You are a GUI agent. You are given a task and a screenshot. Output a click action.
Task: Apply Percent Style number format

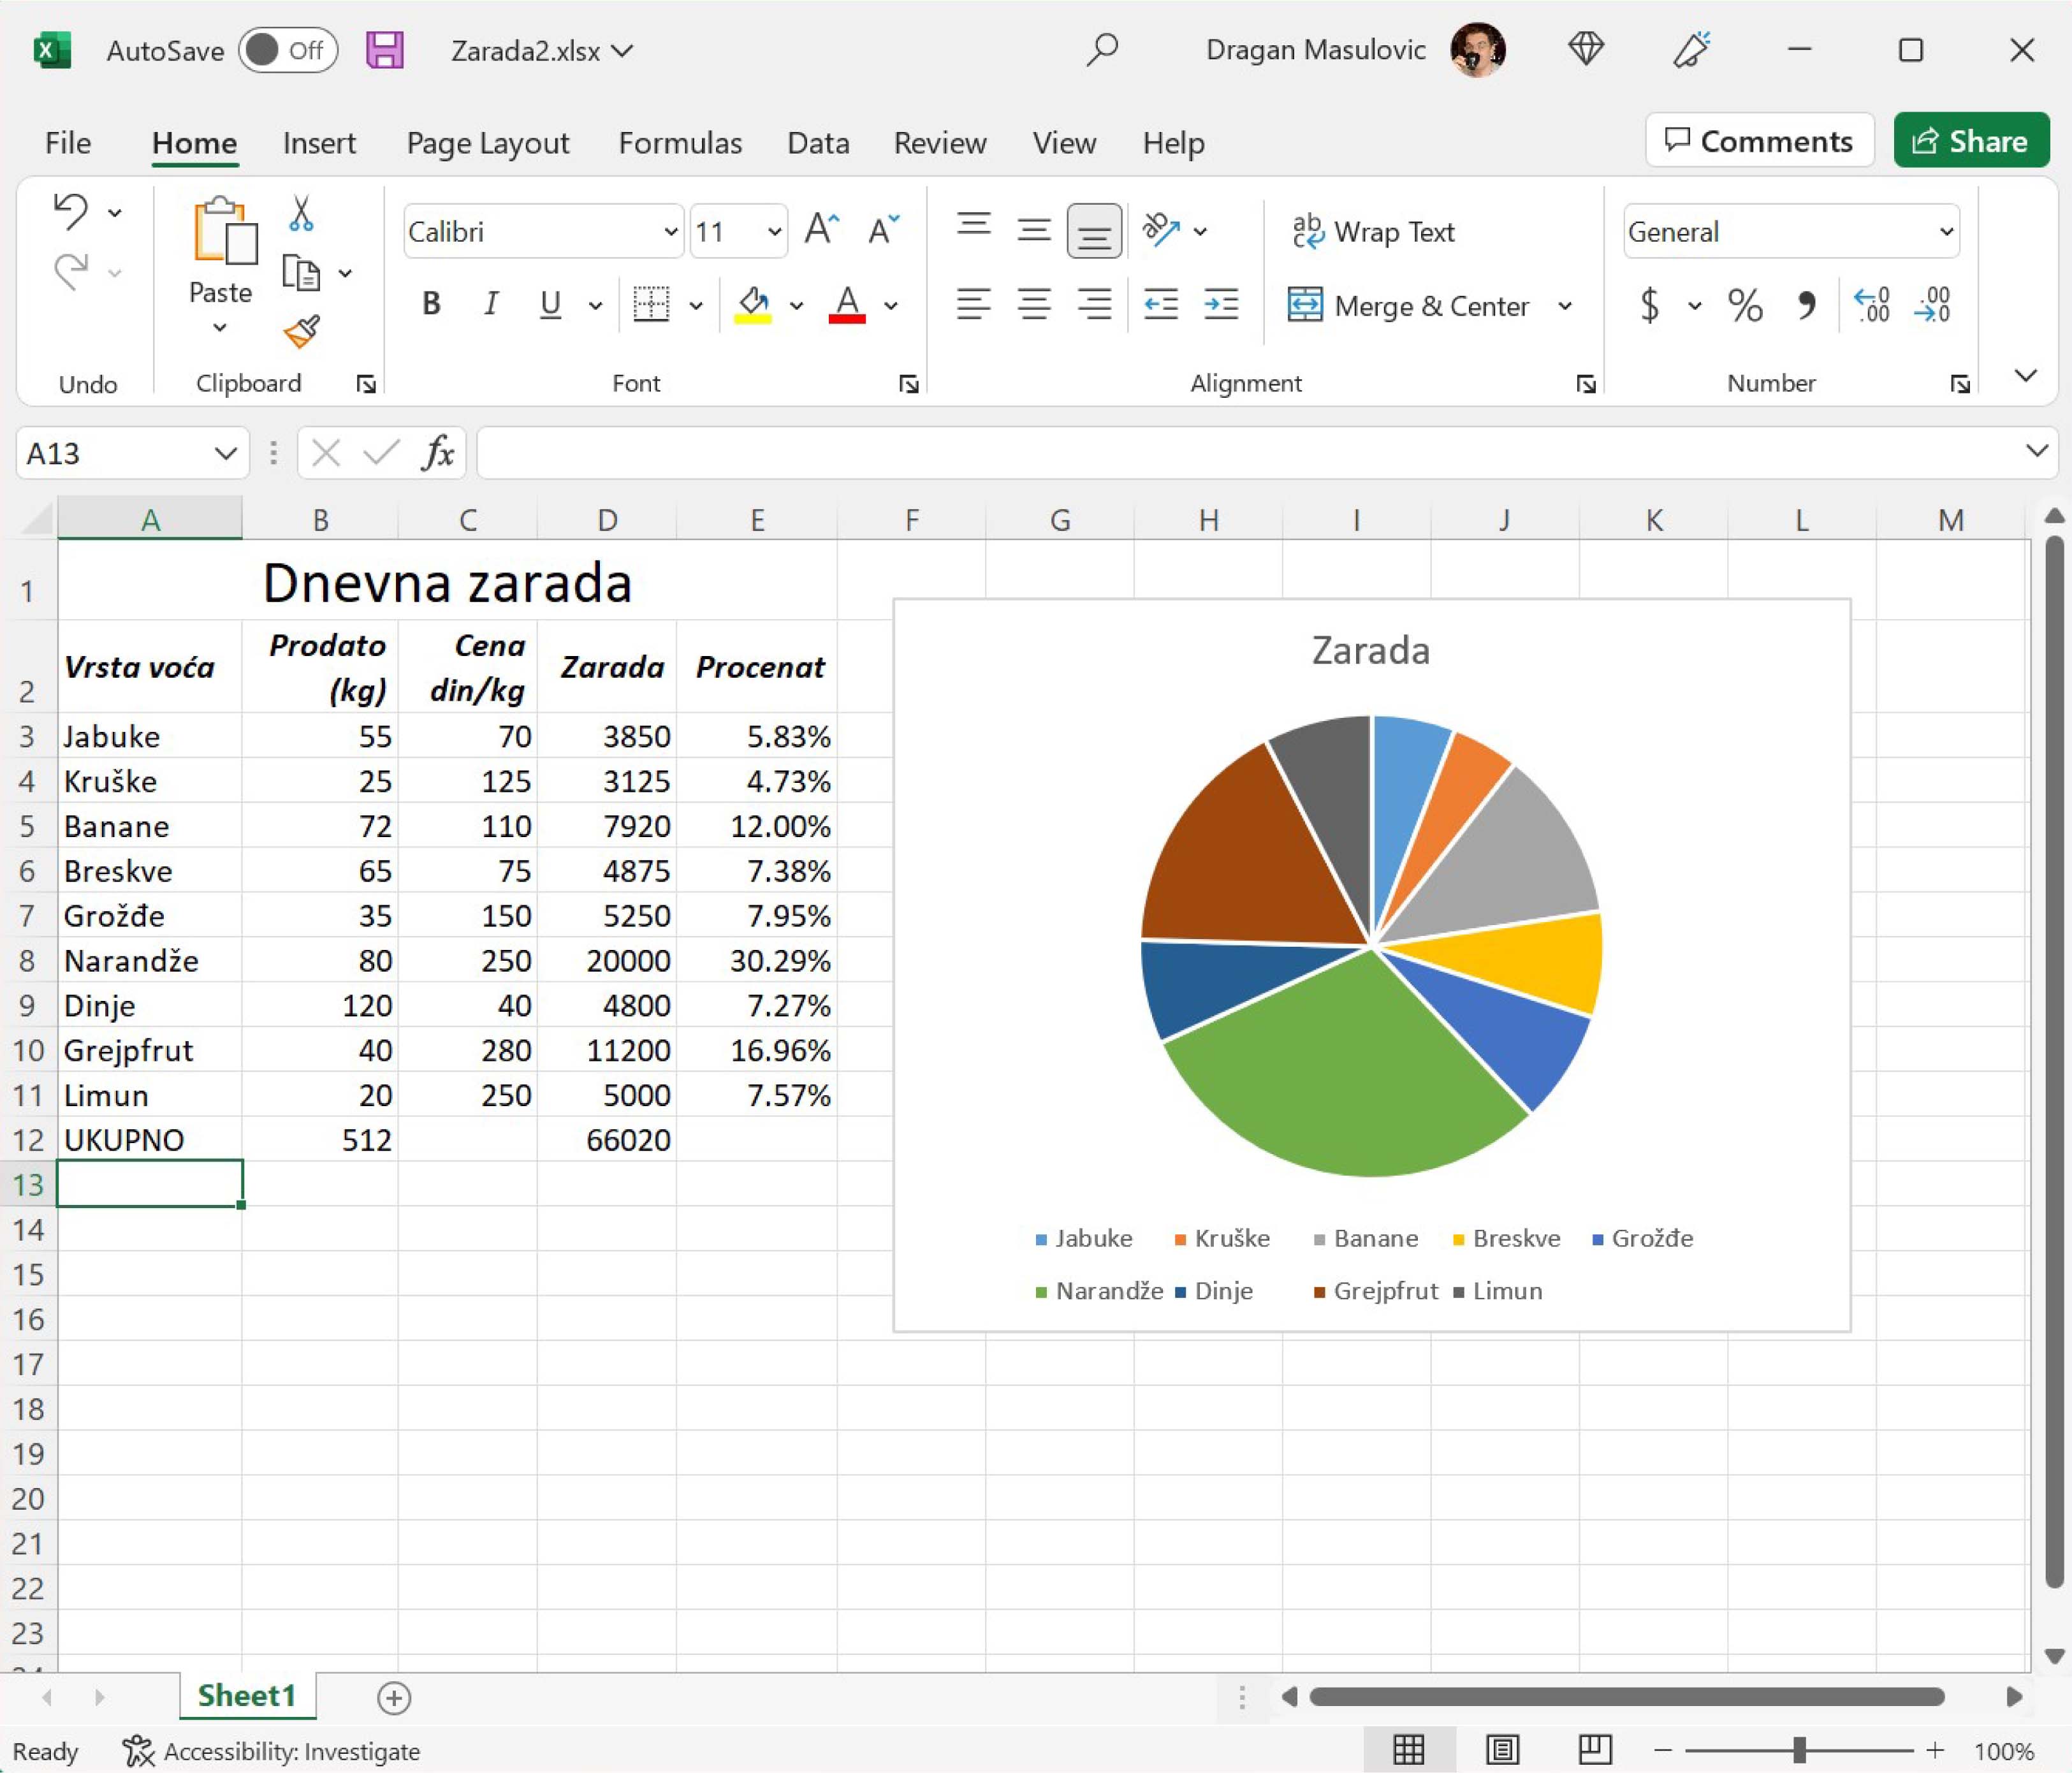pyautogui.click(x=1745, y=305)
